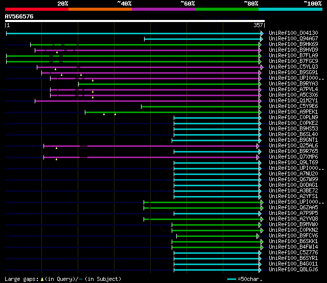Image resolution: width=327 pixels, height=283 pixels.
Task: Click the white AV566576 query sequence bar
Action: coord(135,21)
